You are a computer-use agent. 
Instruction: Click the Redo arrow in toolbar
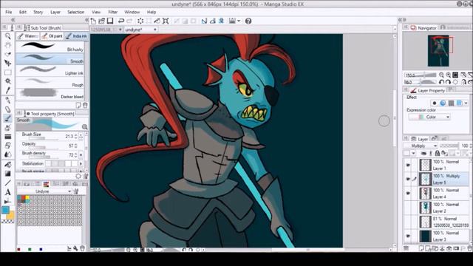pos(129,21)
